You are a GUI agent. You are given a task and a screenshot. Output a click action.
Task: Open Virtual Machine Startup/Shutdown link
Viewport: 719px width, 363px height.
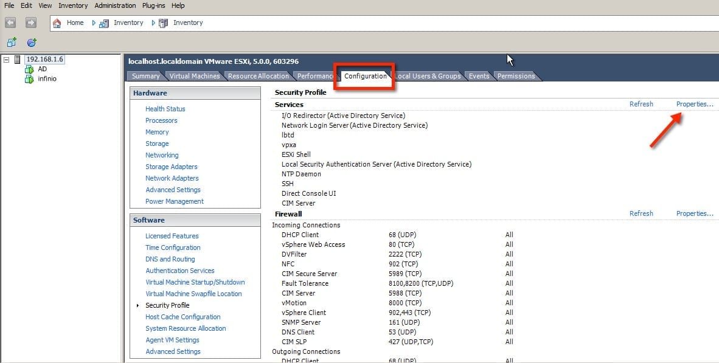[195, 282]
